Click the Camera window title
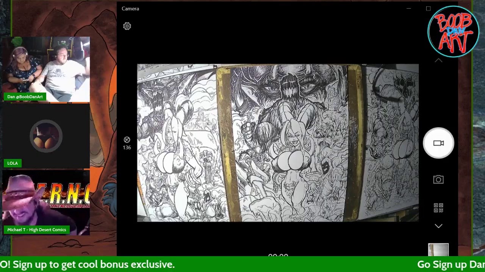The height and width of the screenshot is (272, 485). [130, 8]
